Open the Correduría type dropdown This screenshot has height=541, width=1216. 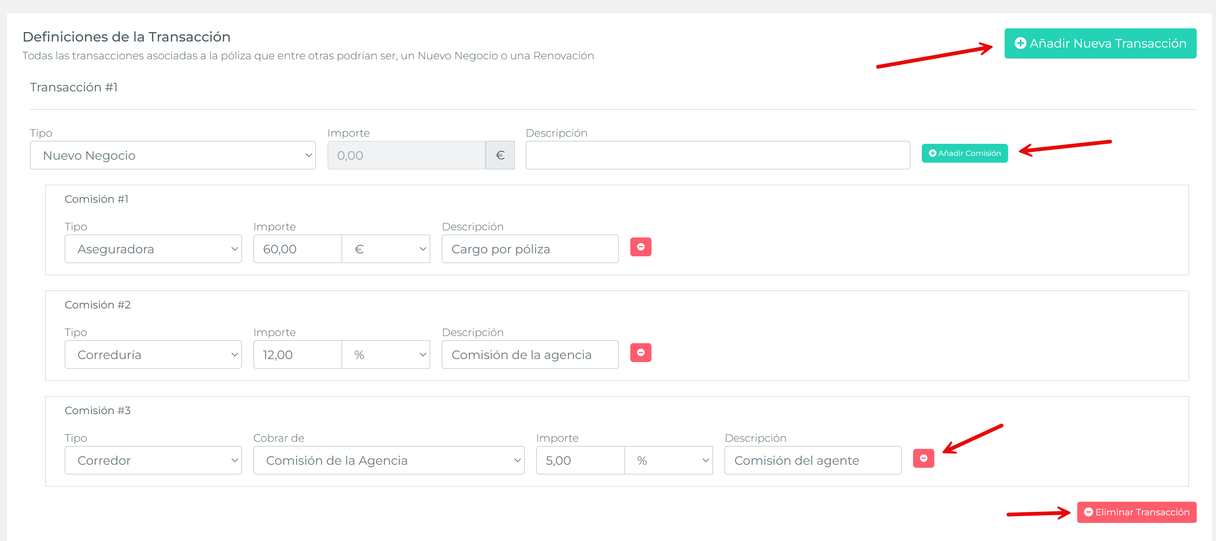[153, 355]
